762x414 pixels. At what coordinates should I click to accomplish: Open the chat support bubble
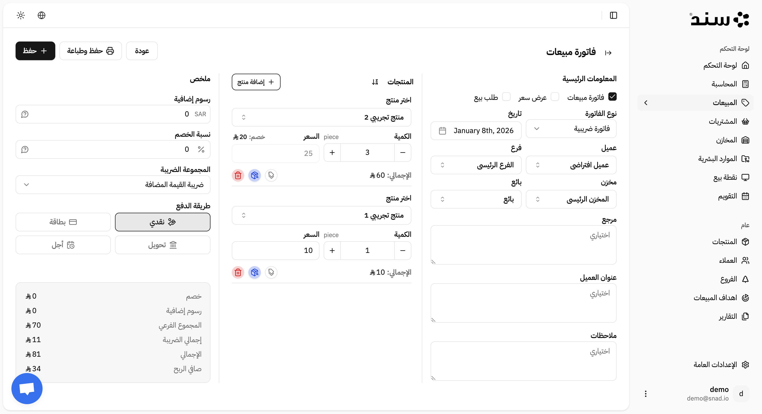(27, 388)
